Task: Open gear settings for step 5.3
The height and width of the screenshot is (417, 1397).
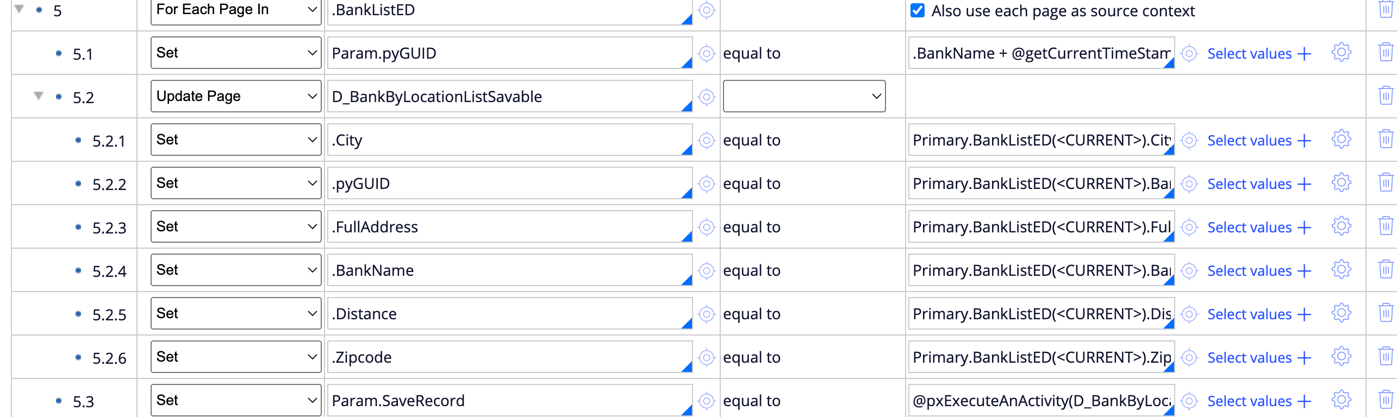Action: (1341, 400)
